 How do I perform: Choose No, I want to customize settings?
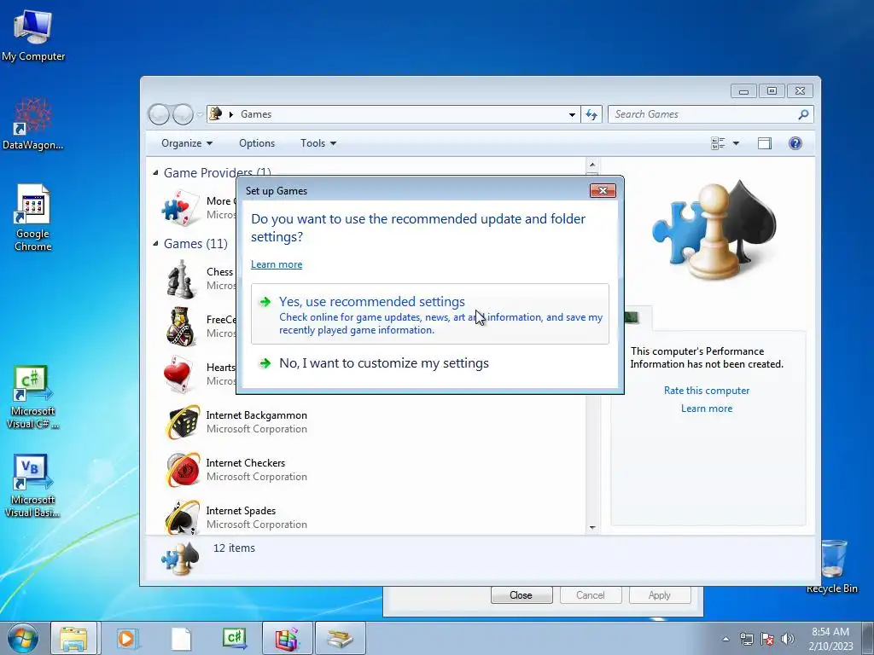pos(430,363)
